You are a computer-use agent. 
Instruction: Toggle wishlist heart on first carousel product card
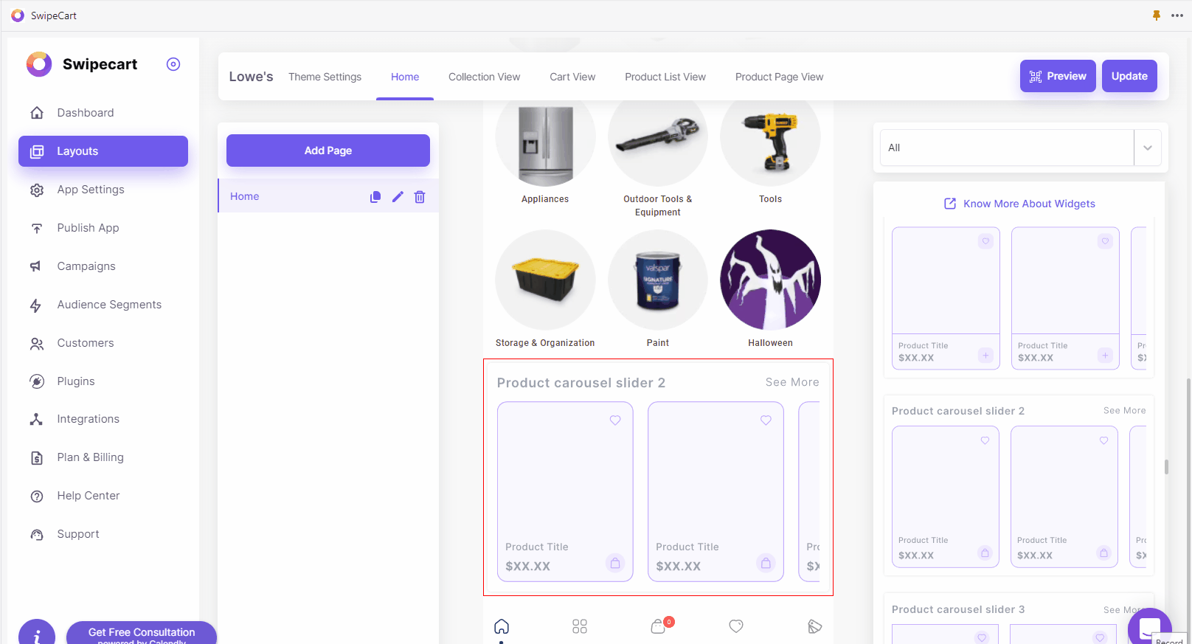615,420
